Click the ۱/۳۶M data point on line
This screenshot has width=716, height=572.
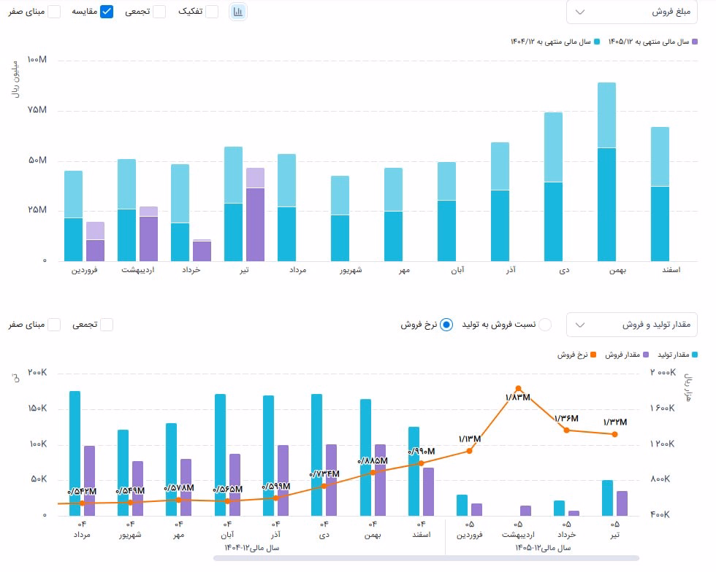point(566,430)
